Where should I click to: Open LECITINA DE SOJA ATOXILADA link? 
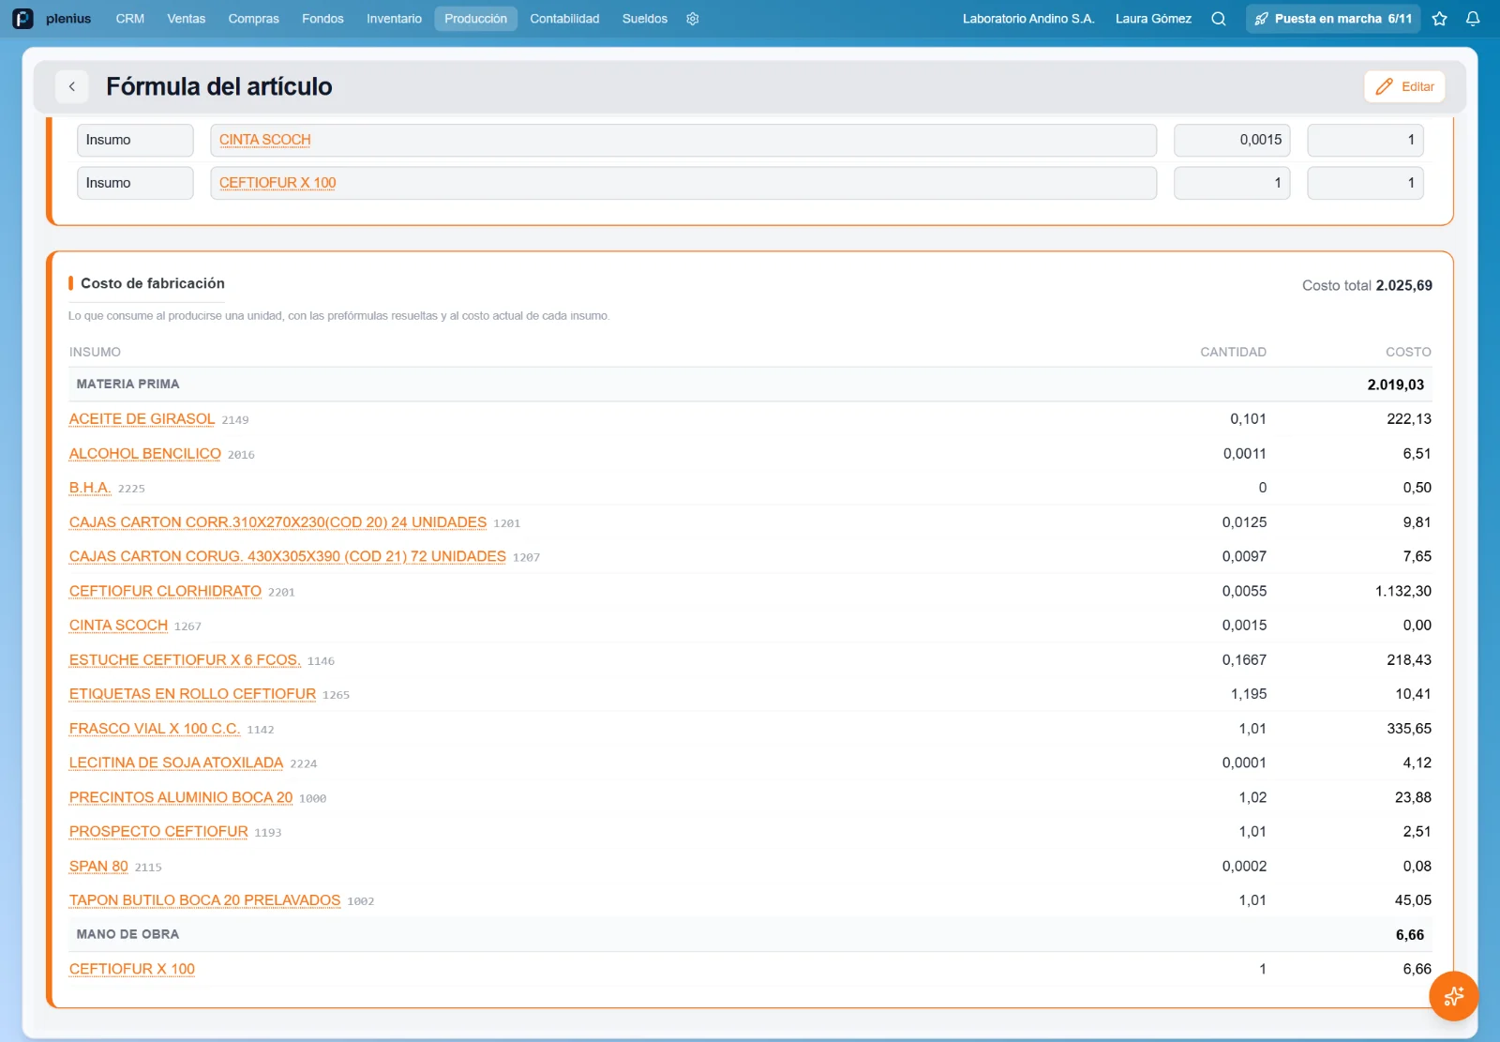click(176, 763)
